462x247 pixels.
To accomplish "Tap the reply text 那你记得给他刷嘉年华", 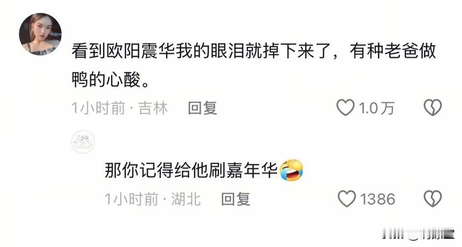I will pyautogui.click(x=191, y=171).
